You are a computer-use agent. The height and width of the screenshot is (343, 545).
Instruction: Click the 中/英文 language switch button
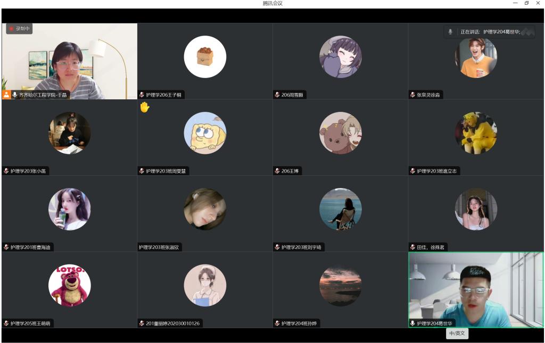point(457,333)
